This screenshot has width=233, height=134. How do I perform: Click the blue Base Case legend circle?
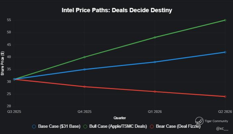(x=34, y=127)
